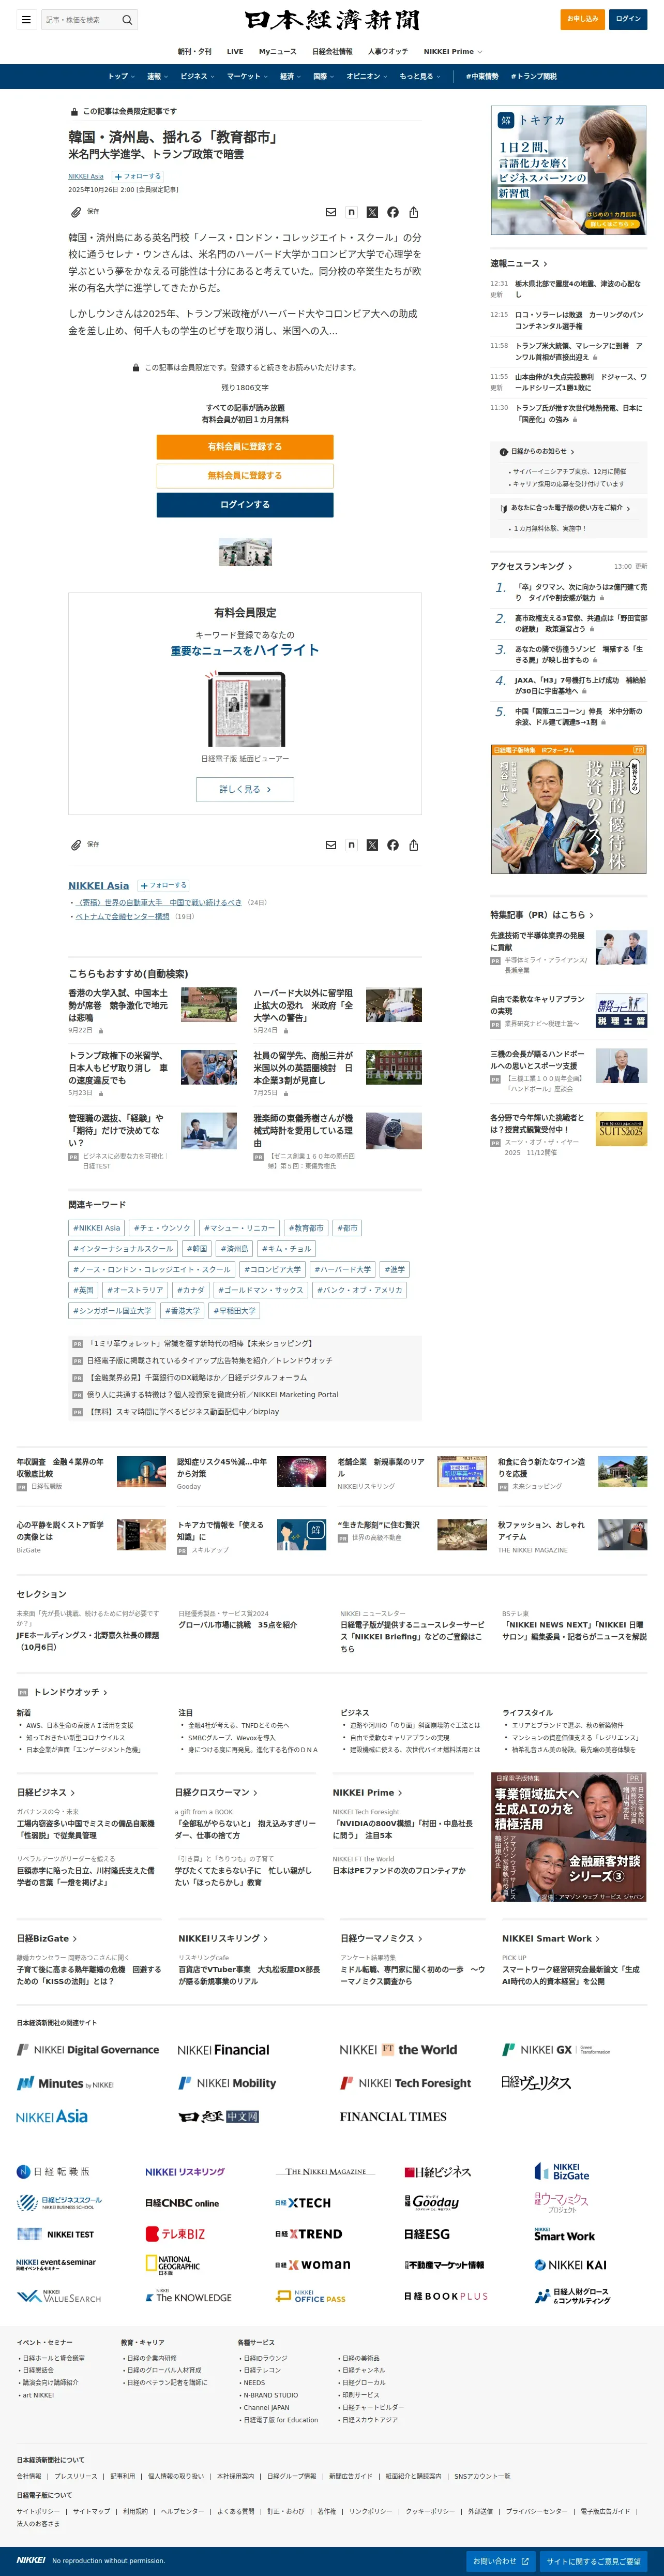Open the hamburger menu in the header
This screenshot has width=664, height=2576.
[26, 19]
